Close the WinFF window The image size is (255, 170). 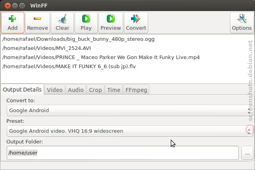pos(8,6)
